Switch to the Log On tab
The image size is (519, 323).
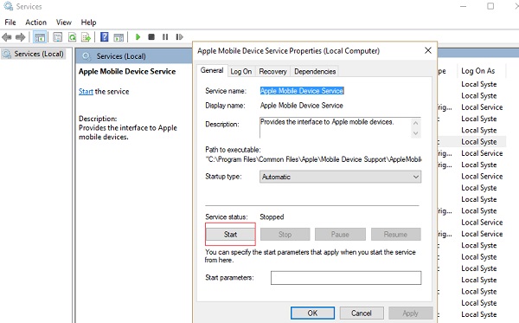pyautogui.click(x=241, y=72)
